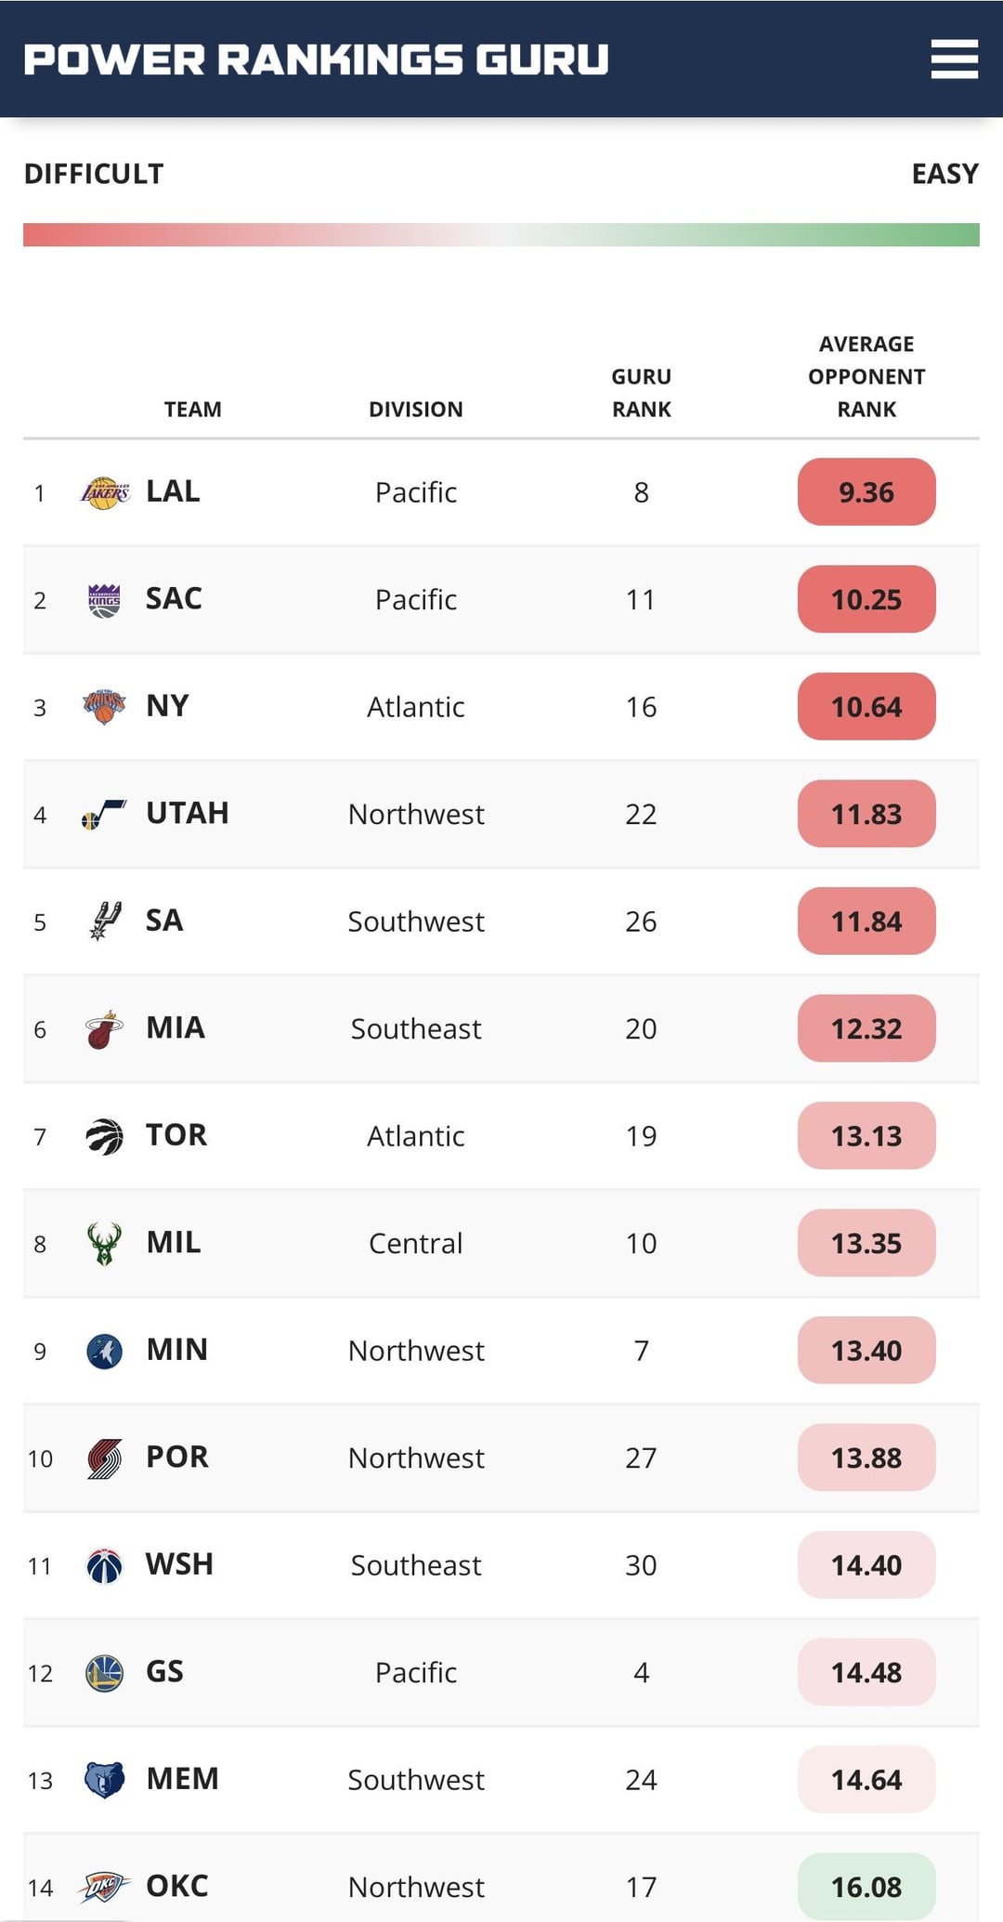Select the MEM team name
This screenshot has width=1003, height=1922.
point(182,1779)
